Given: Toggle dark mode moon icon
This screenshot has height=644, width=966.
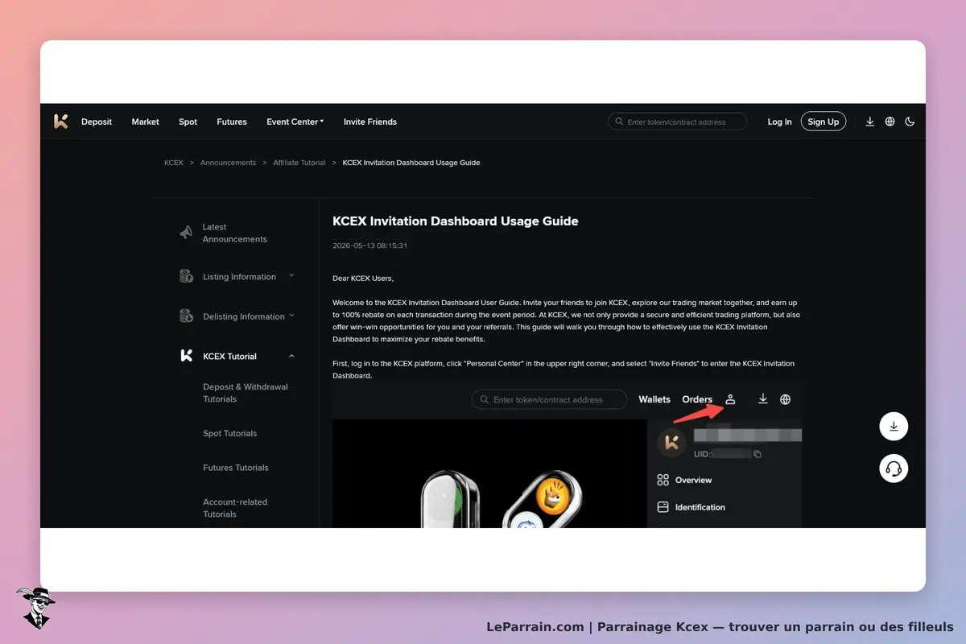Looking at the screenshot, I should (910, 122).
